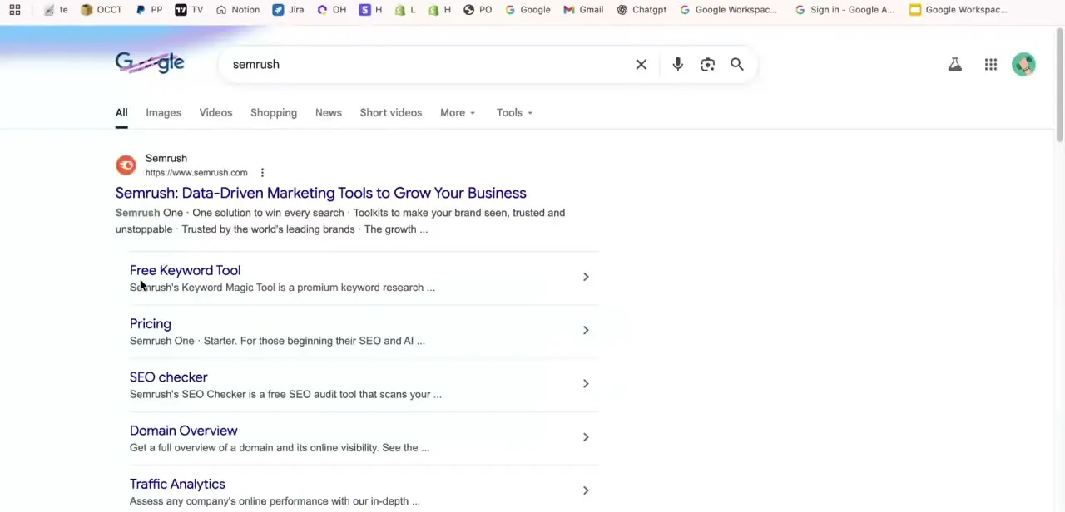This screenshot has width=1065, height=512.
Task: Open the Google bookmark
Action: pos(528,10)
